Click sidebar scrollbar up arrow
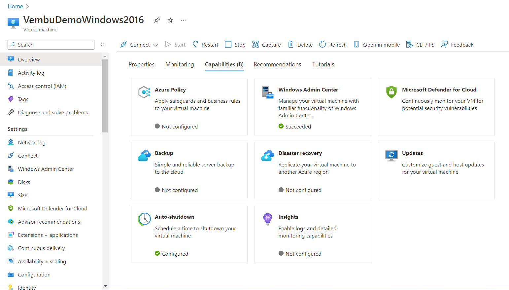 (x=105, y=56)
